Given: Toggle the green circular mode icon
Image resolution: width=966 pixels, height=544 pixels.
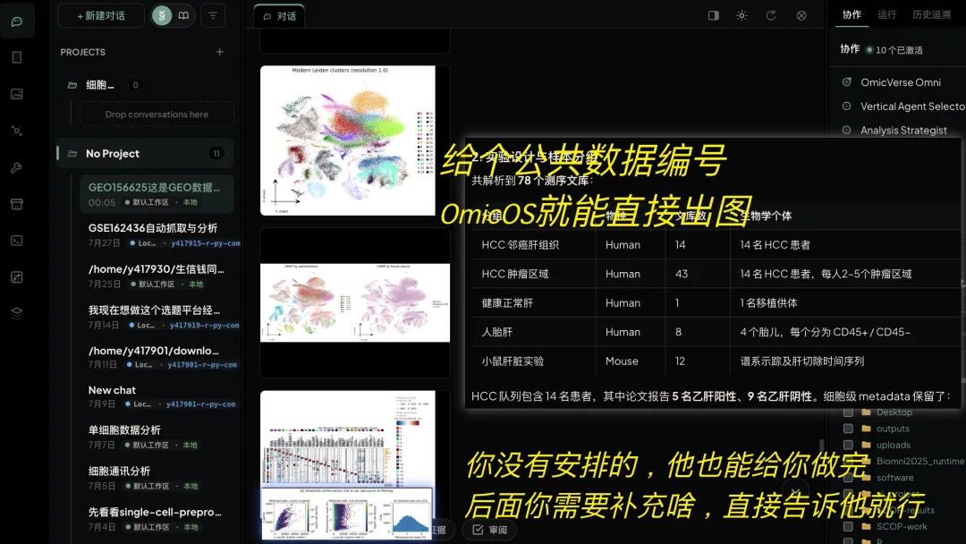Looking at the screenshot, I should click(x=162, y=15).
